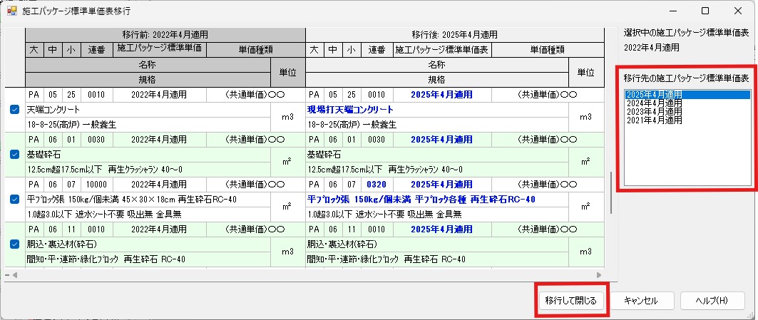The width and height of the screenshot is (758, 320).
Task: Click the application icon in the title bar
Action: [x=12, y=11]
